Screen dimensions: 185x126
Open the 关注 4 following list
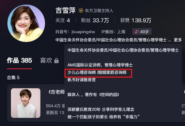click(x=63, y=20)
